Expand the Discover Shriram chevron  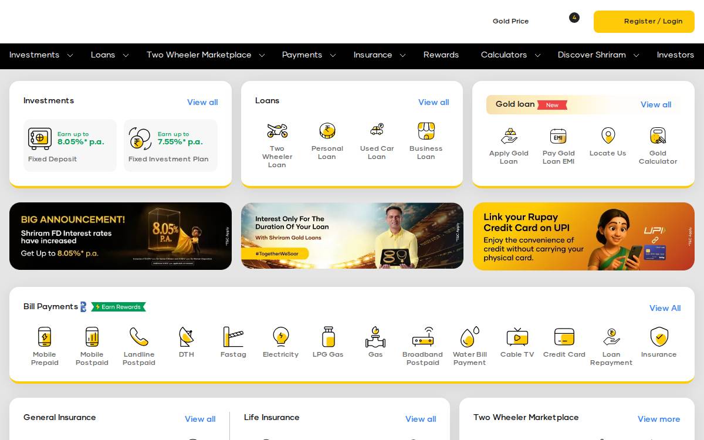click(637, 55)
